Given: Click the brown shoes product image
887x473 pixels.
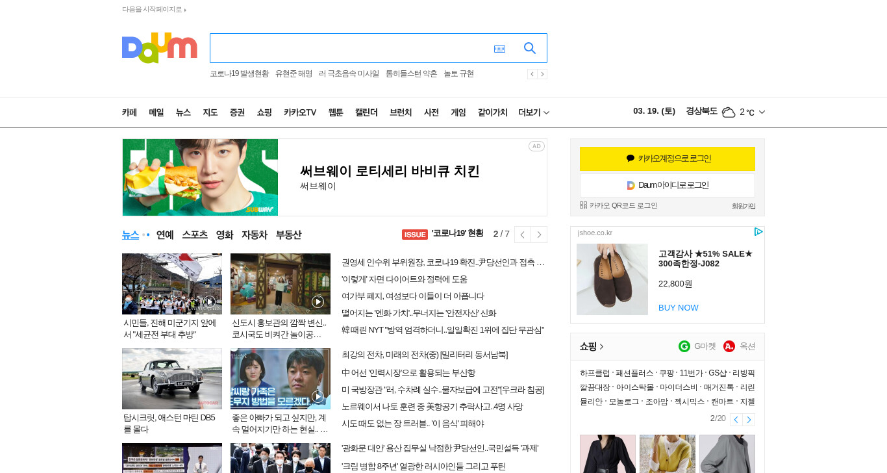Looking at the screenshot, I should (x=612, y=279).
